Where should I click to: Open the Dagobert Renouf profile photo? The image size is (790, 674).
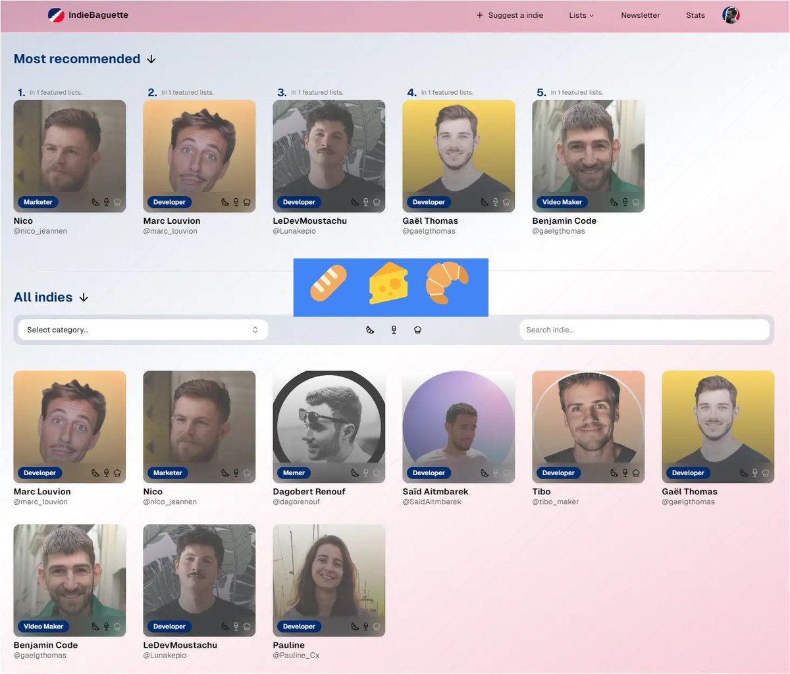coord(329,427)
